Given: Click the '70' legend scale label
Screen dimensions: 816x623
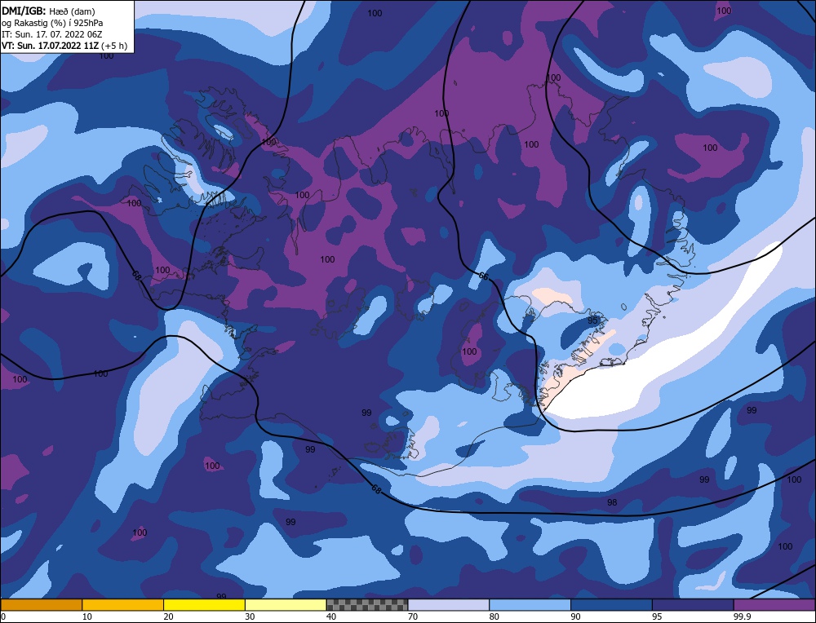Looking at the screenshot, I should click(413, 617).
